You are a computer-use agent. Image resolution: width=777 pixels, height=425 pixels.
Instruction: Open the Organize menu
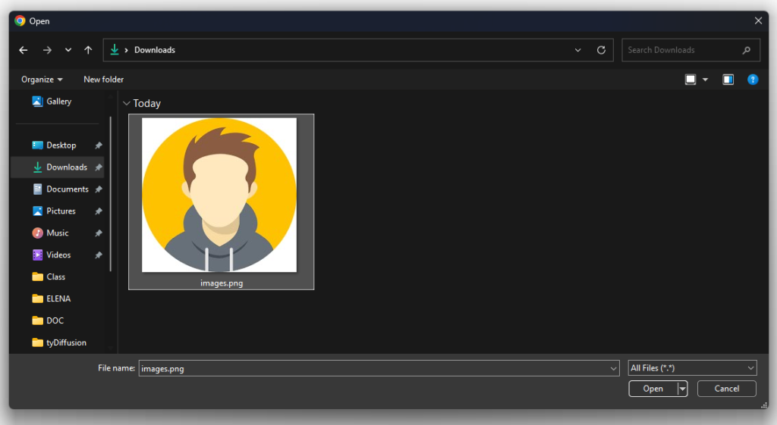[42, 80]
